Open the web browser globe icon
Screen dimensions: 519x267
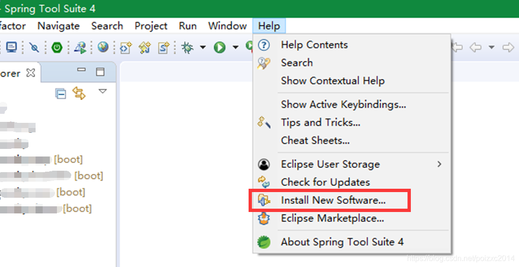(x=103, y=47)
